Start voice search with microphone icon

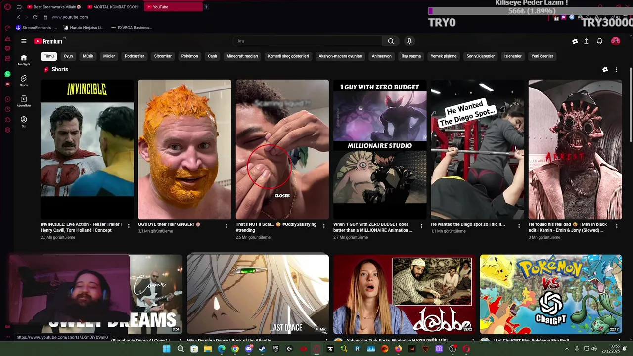click(x=409, y=41)
